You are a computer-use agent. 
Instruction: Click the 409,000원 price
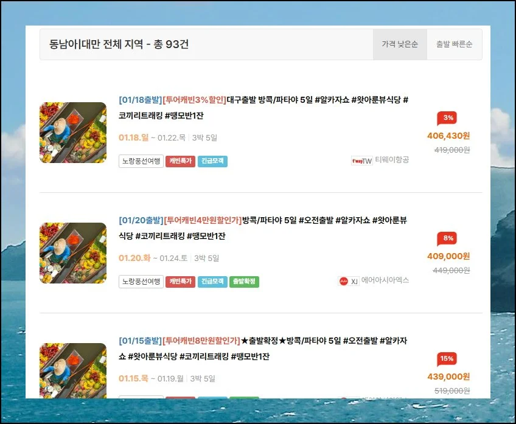[x=448, y=256]
